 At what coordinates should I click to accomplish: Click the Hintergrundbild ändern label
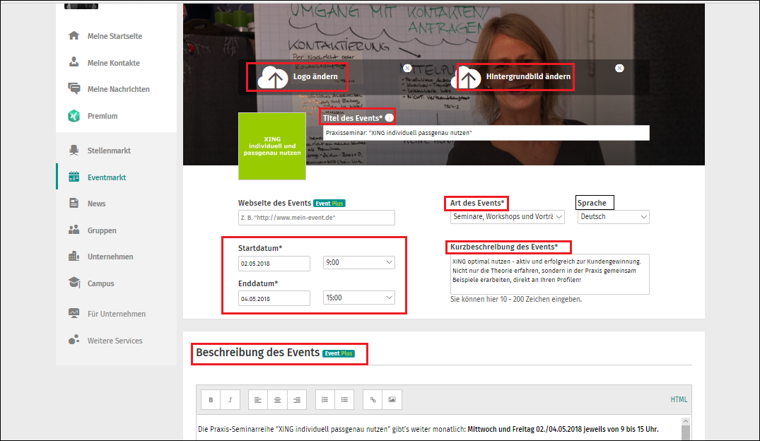point(528,76)
